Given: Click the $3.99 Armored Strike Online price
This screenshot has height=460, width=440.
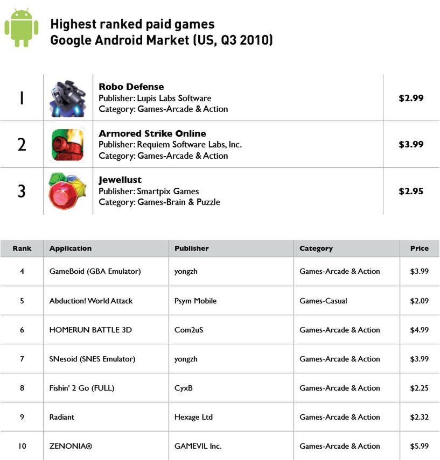Looking at the screenshot, I should 411,144.
